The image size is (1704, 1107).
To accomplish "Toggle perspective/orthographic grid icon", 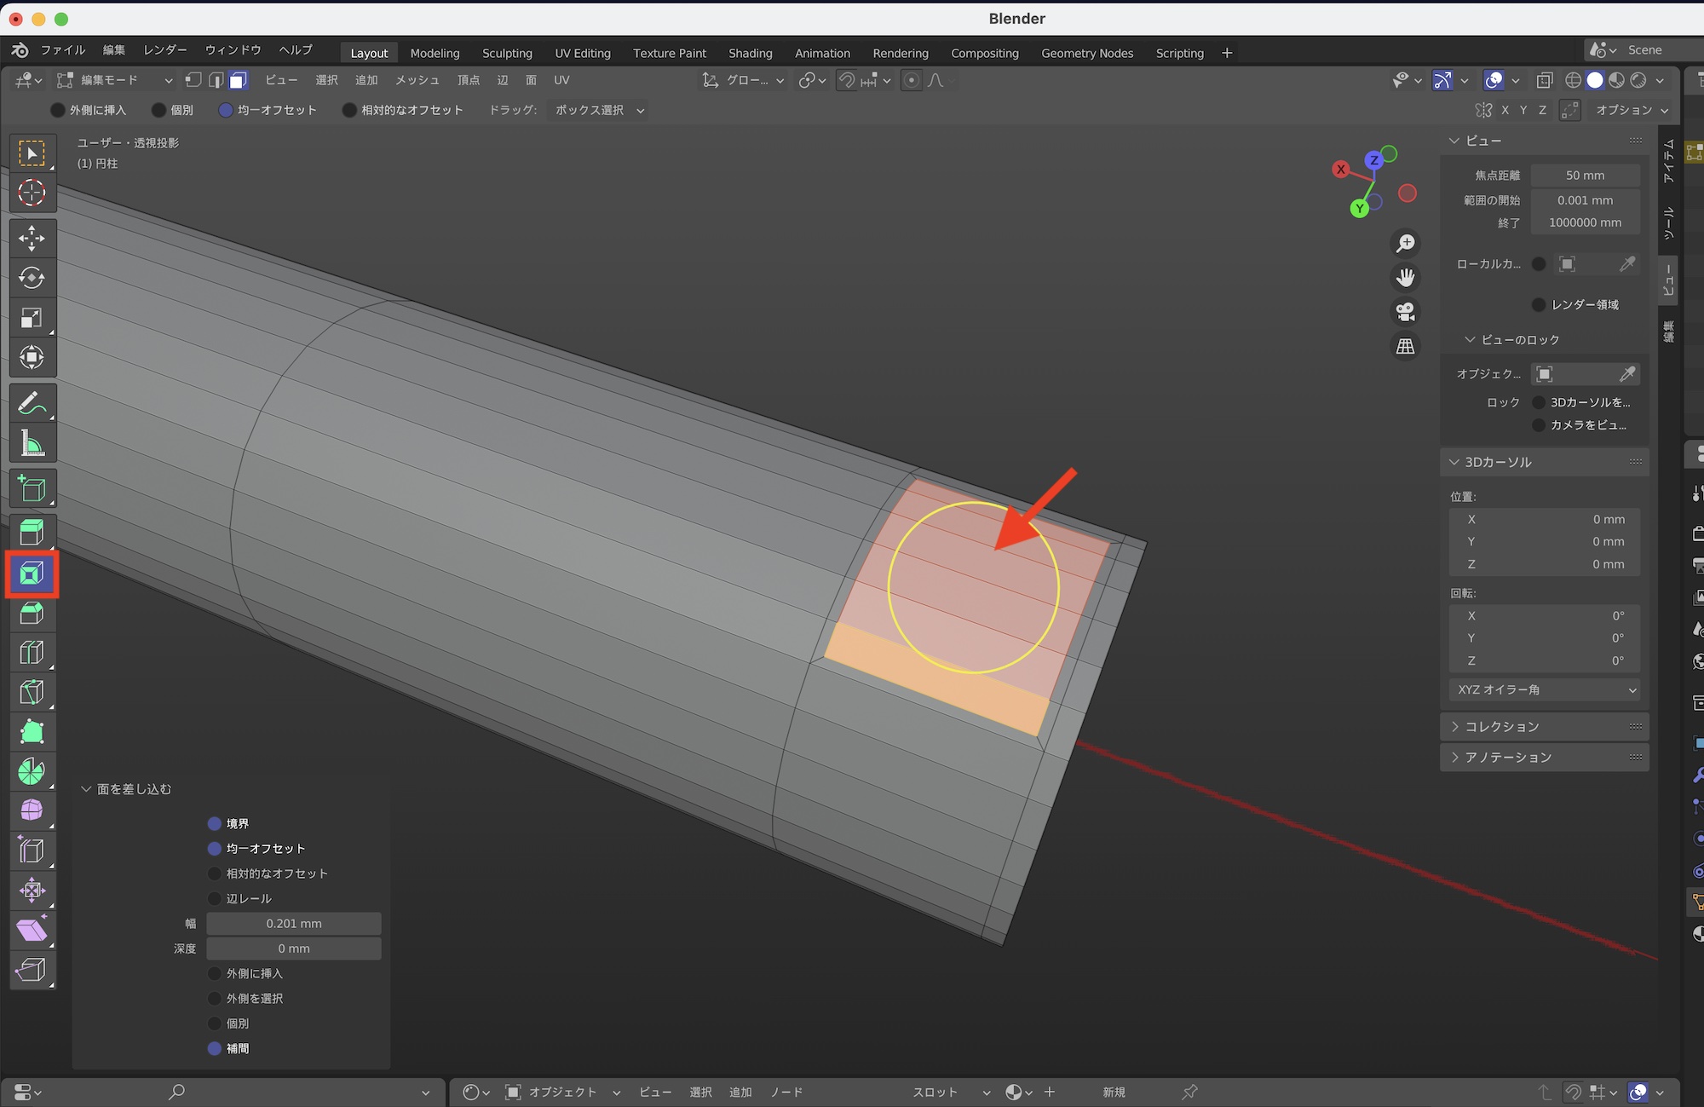I will 1405,346.
